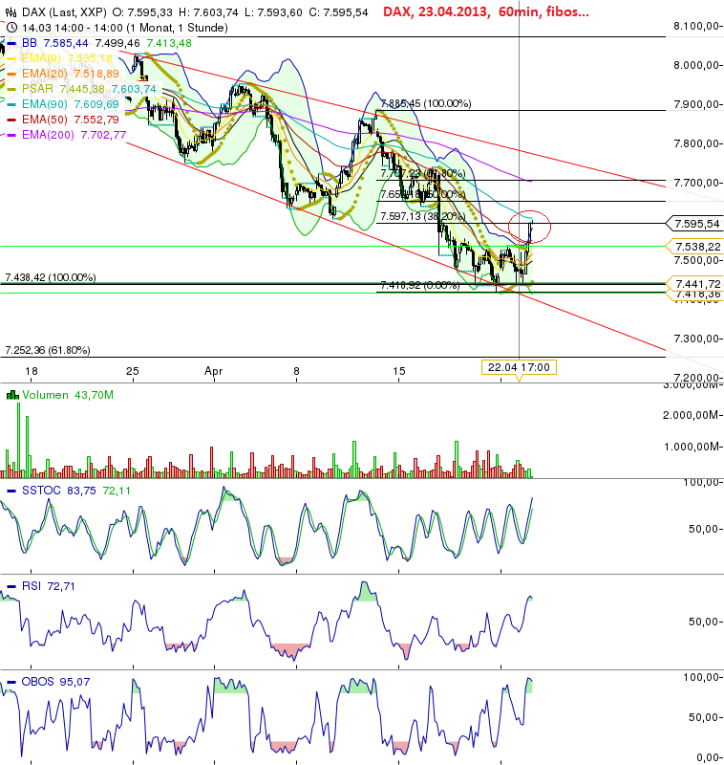Click the 7.800,00 price axis label
This screenshot has height=765, width=724.
[x=695, y=143]
